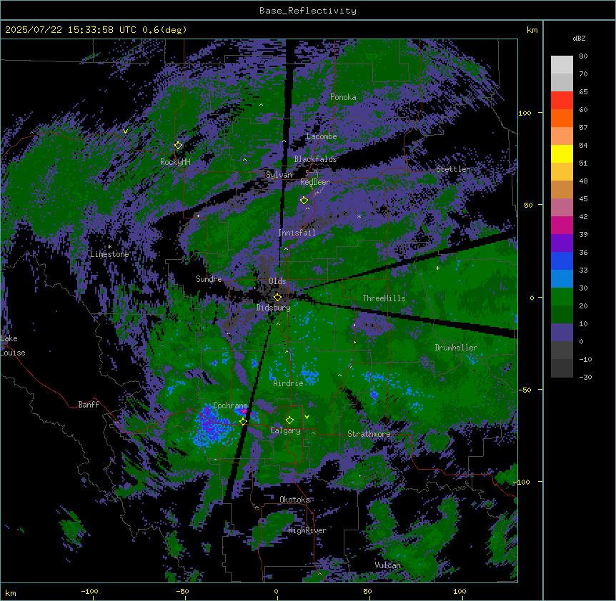
Task: Click the green 30 dBZ legend swatch
Action: [562, 297]
